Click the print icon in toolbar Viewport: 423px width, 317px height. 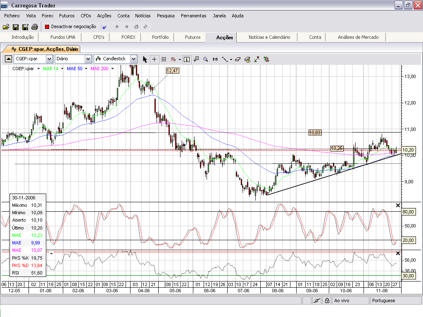[35, 27]
